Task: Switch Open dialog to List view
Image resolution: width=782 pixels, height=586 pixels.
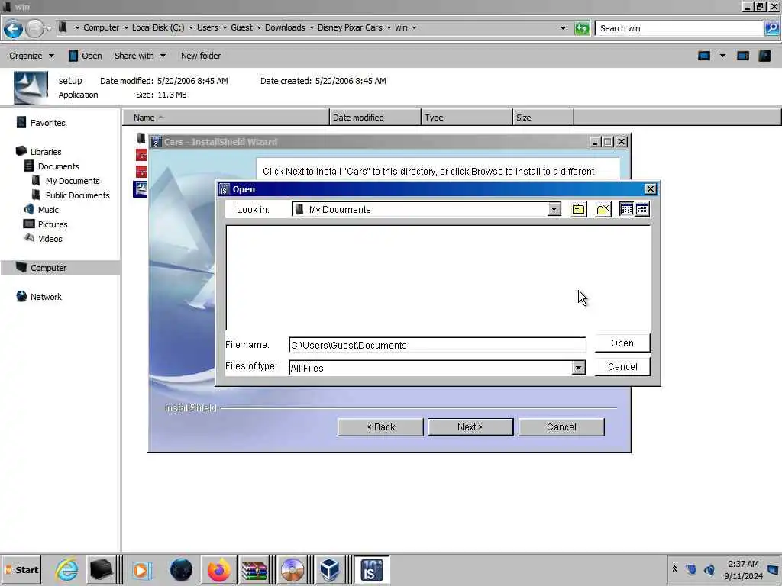Action: coord(626,209)
